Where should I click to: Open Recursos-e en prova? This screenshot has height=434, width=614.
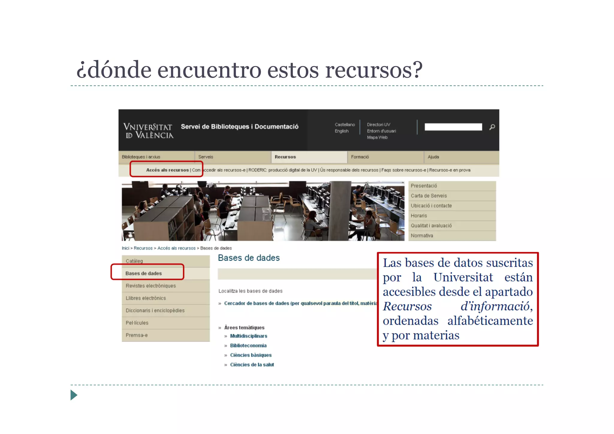[449, 170]
